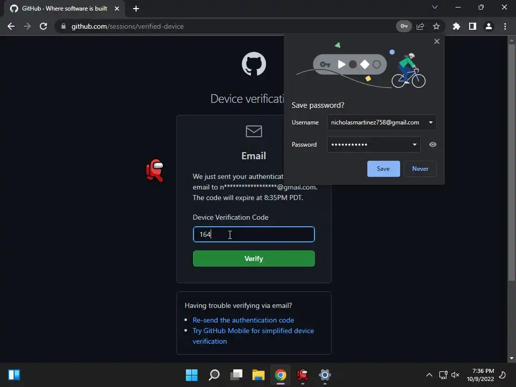This screenshot has height=387, width=516.
Task: Expand the Password dropdown arrow
Action: 414,145
